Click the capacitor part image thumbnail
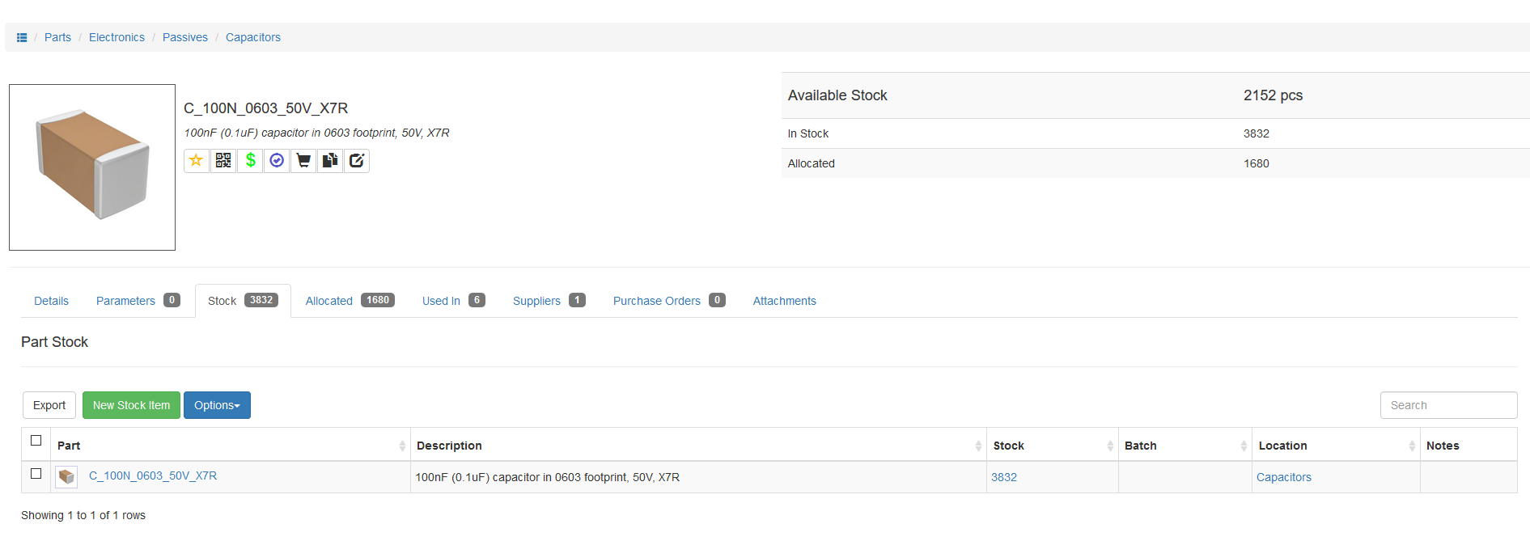The width and height of the screenshot is (1530, 541). tap(92, 167)
